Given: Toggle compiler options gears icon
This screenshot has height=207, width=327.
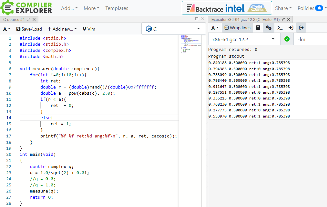Looking at the screenshot, I should click(268, 28).
